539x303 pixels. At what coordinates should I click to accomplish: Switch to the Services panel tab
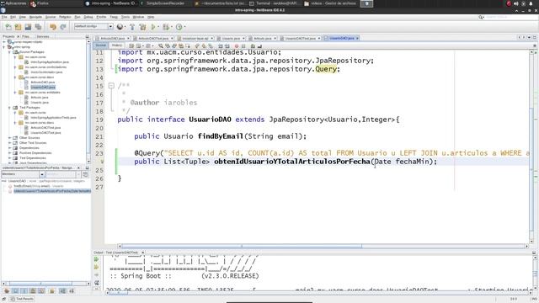pyautogui.click(x=43, y=36)
